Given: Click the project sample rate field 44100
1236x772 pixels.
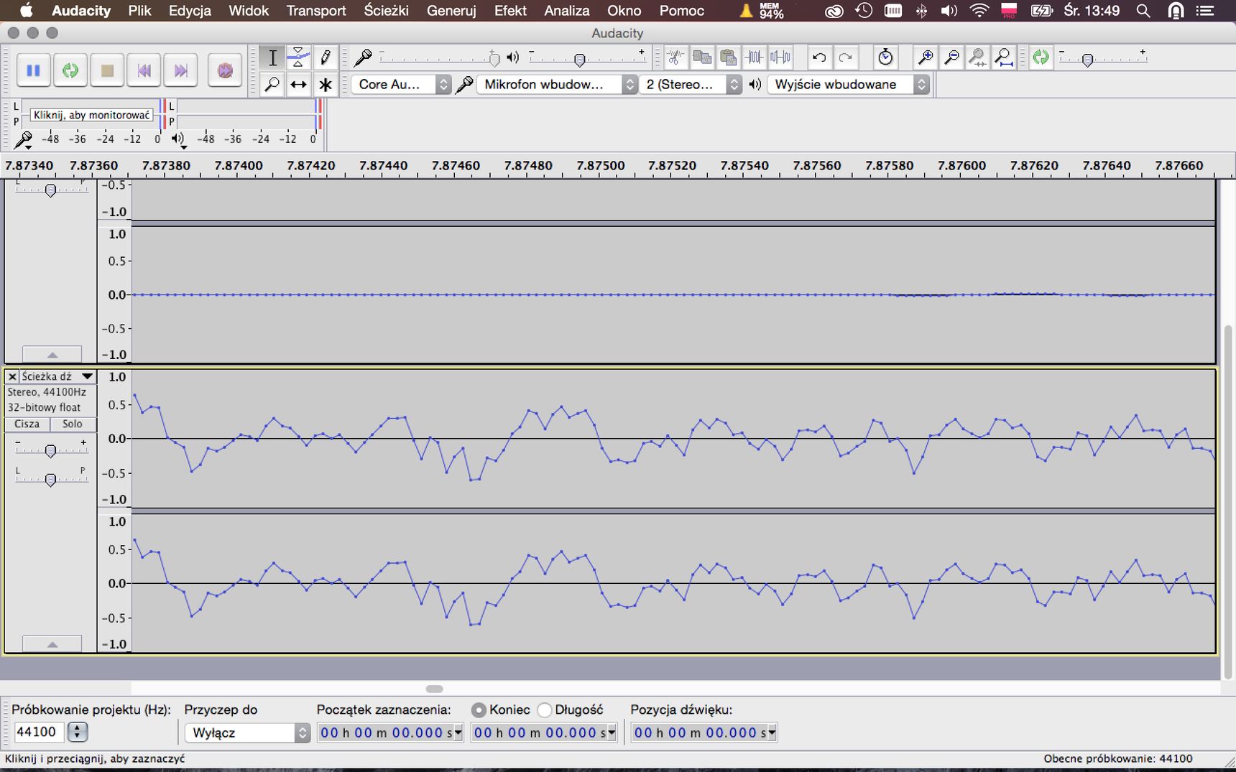Looking at the screenshot, I should (39, 732).
